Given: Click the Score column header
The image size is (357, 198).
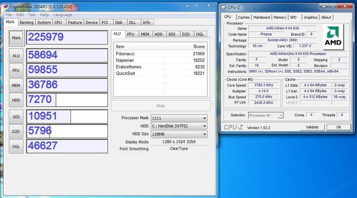Looking at the screenshot, I should 186,47.
